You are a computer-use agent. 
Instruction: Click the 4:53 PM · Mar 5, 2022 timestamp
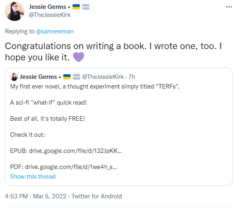[35, 196]
